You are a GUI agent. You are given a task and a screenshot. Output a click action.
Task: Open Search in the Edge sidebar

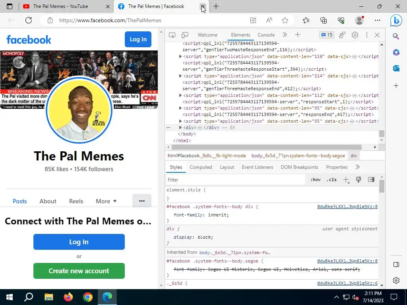(396, 36)
